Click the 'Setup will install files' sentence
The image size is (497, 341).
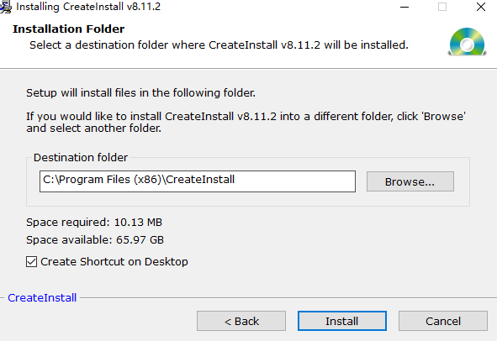pos(140,93)
